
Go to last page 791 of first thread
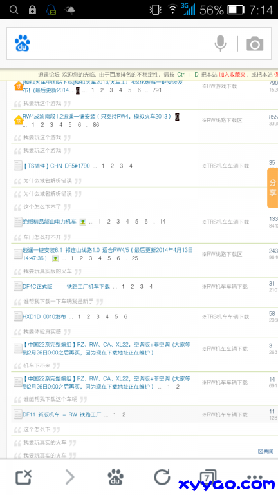(x=156, y=90)
